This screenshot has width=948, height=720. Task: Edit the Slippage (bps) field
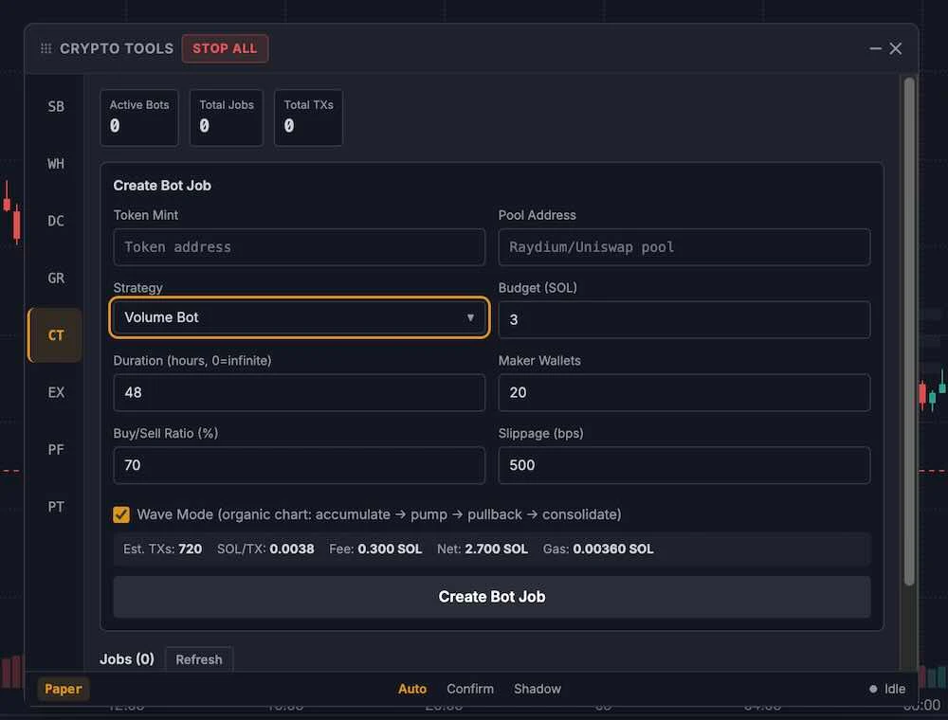(x=684, y=465)
